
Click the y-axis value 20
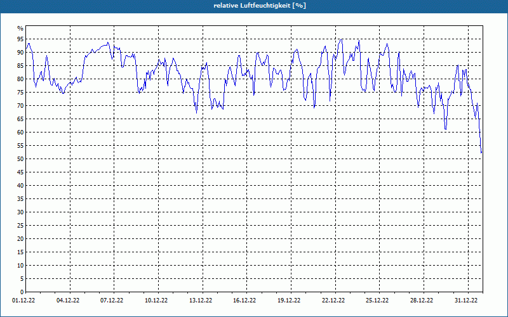[20, 239]
